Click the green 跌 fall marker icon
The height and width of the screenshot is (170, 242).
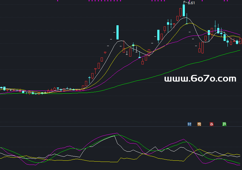tap(224, 124)
